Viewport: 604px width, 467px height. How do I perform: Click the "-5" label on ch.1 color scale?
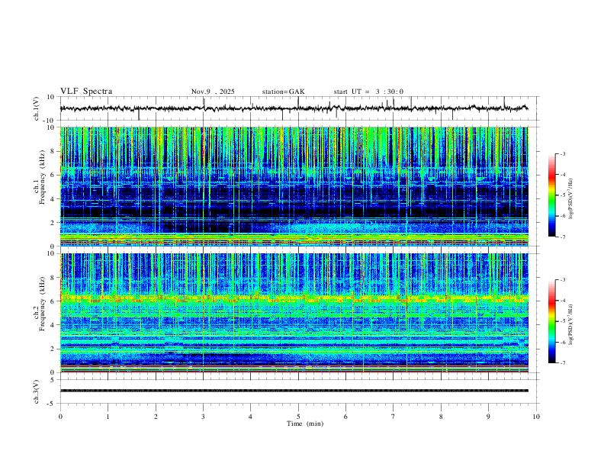(x=563, y=195)
